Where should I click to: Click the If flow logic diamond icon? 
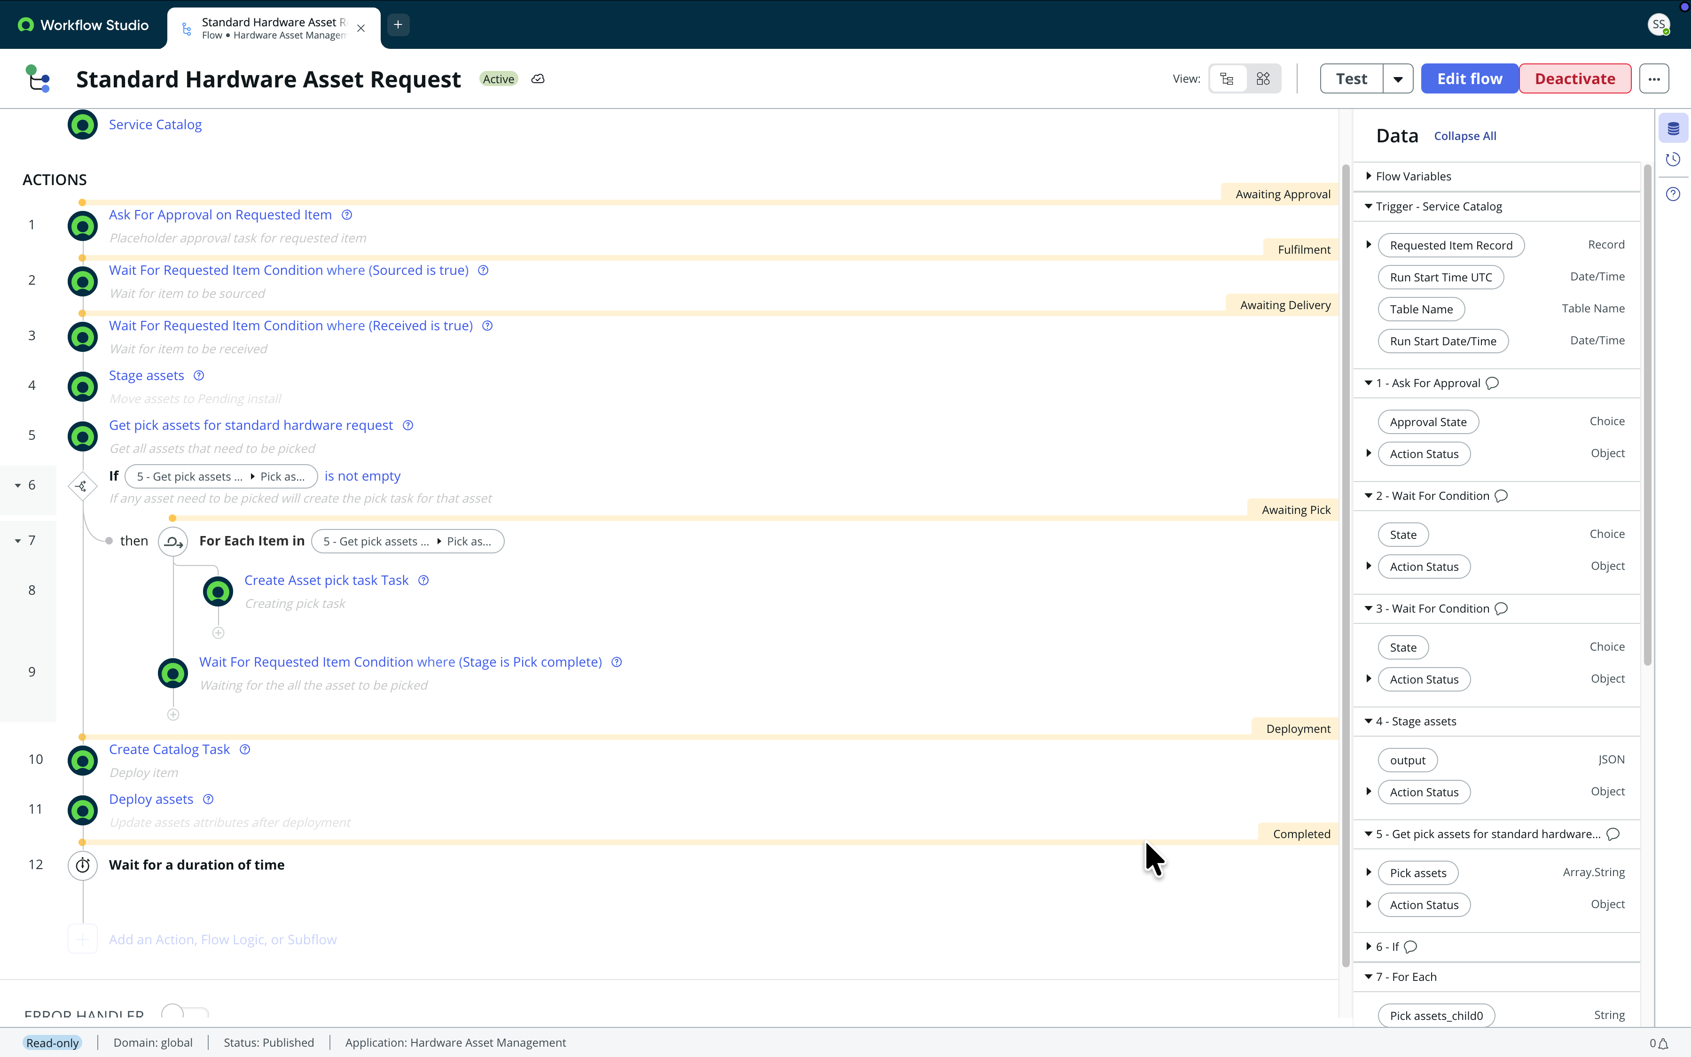tap(83, 486)
